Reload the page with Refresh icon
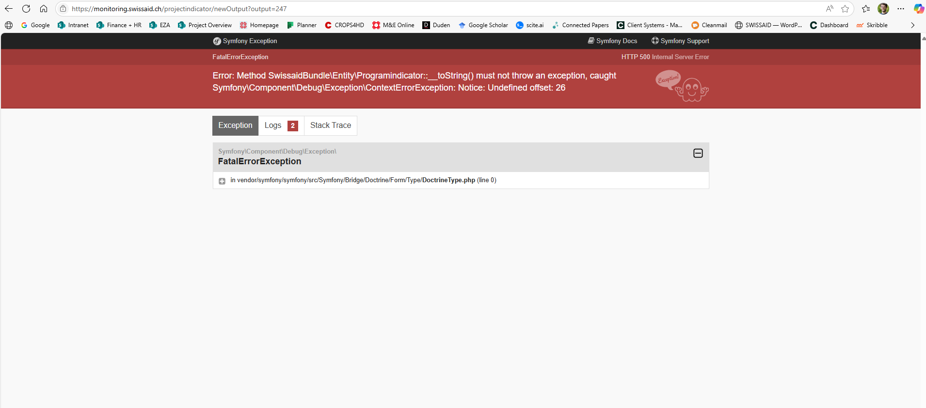Viewport: 926px width, 408px height. coord(26,9)
